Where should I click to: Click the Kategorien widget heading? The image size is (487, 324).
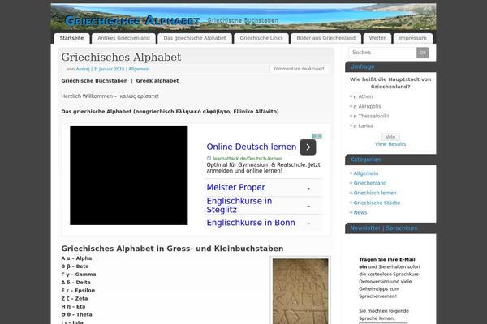coord(365,160)
